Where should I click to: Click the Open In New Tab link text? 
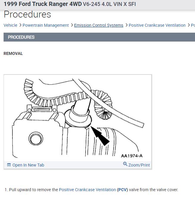pyautogui.click(x=28, y=165)
